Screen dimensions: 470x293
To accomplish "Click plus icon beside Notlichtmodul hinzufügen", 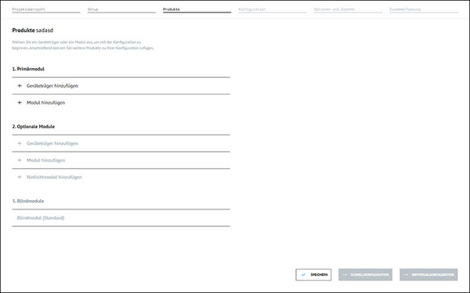I will coord(20,177).
